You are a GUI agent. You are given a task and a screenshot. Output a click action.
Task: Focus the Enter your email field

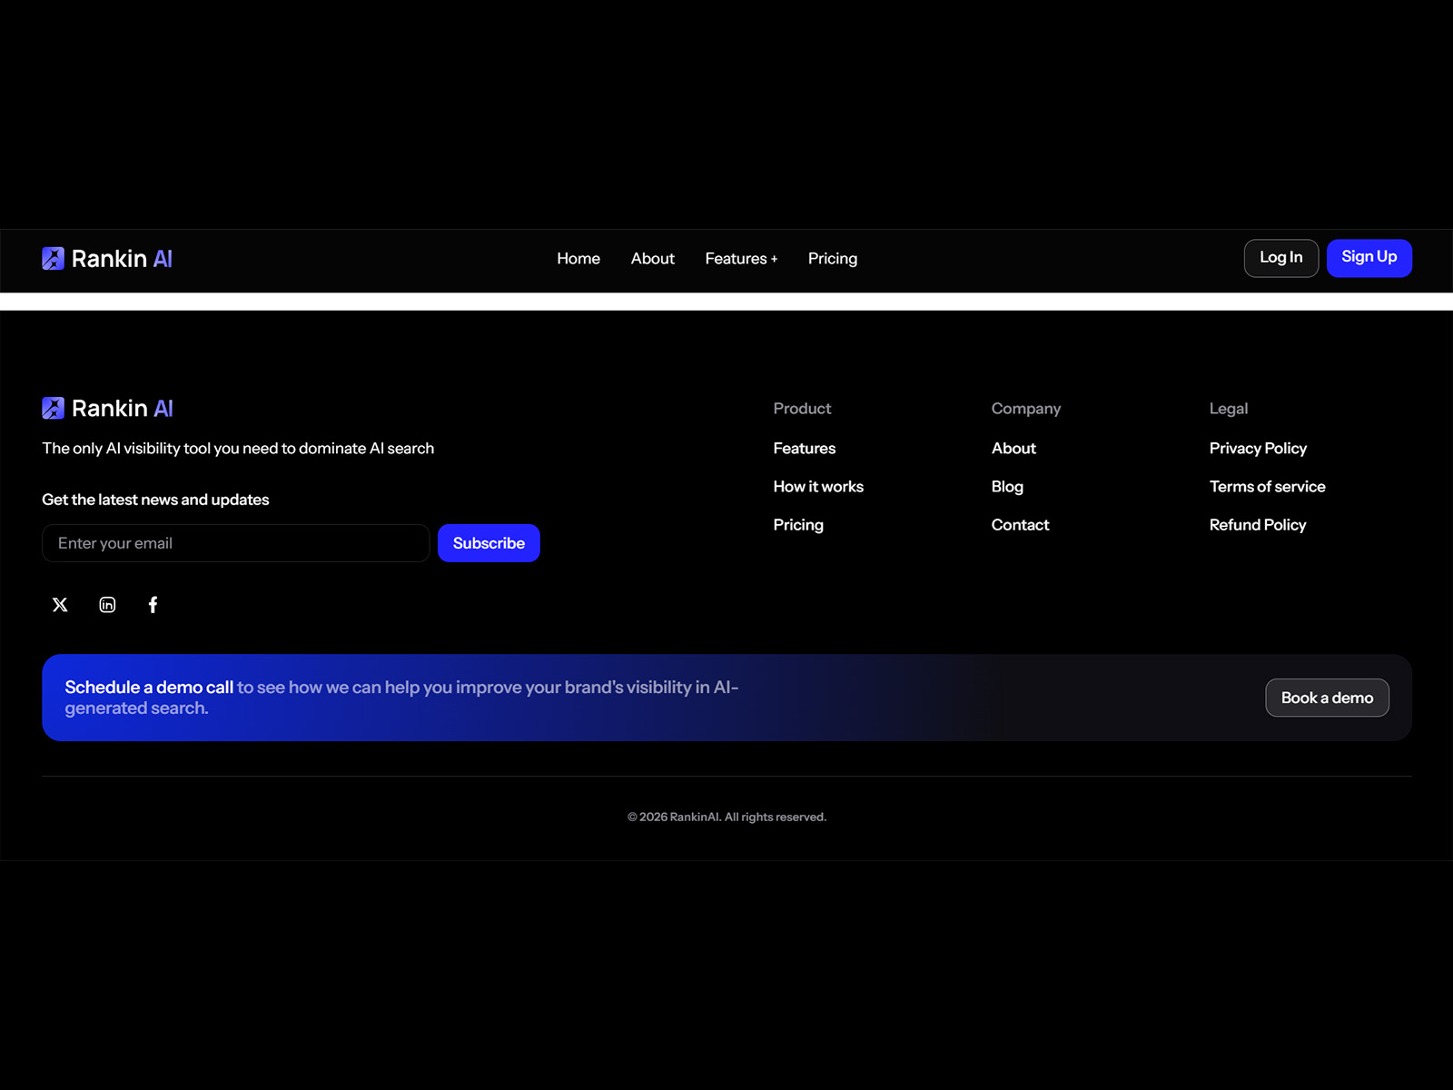click(235, 543)
